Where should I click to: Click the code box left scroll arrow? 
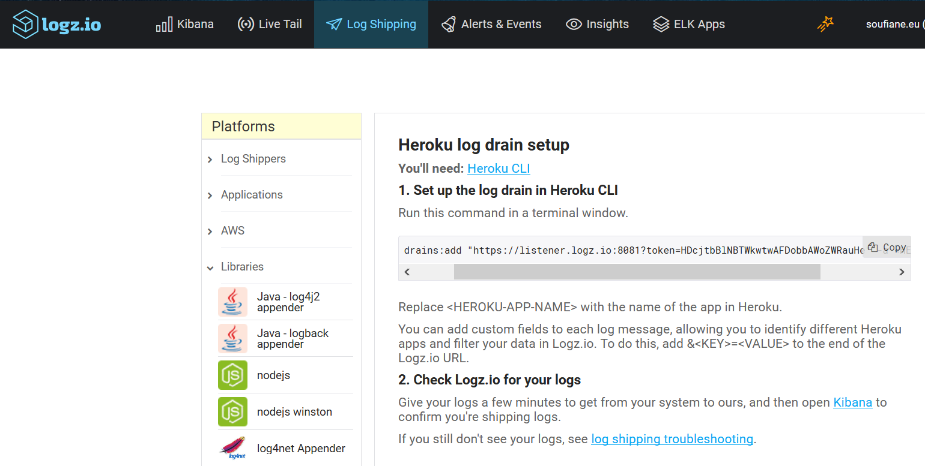point(407,272)
